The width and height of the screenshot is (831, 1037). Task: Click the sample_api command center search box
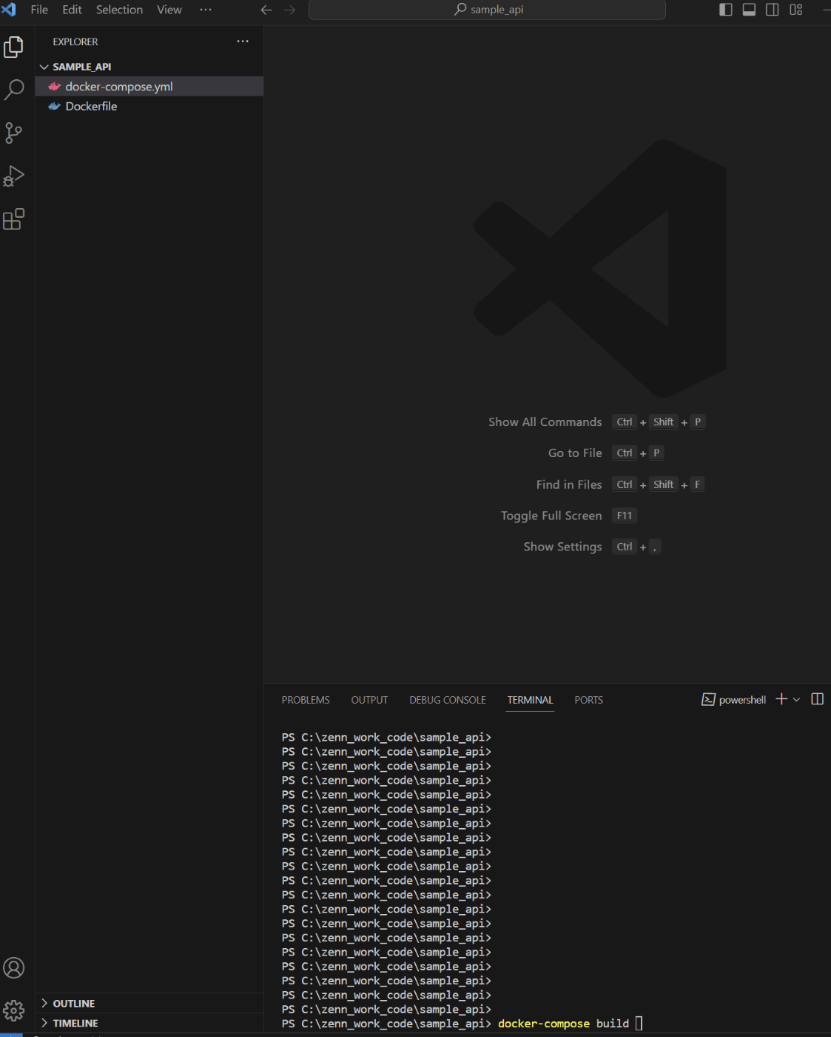pyautogui.click(x=487, y=10)
